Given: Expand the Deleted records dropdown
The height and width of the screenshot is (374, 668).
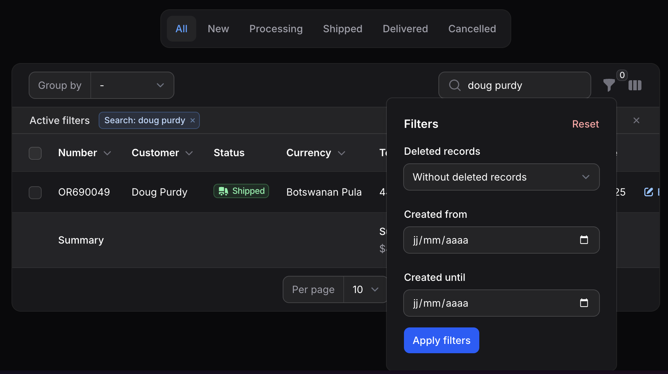Looking at the screenshot, I should 501,177.
